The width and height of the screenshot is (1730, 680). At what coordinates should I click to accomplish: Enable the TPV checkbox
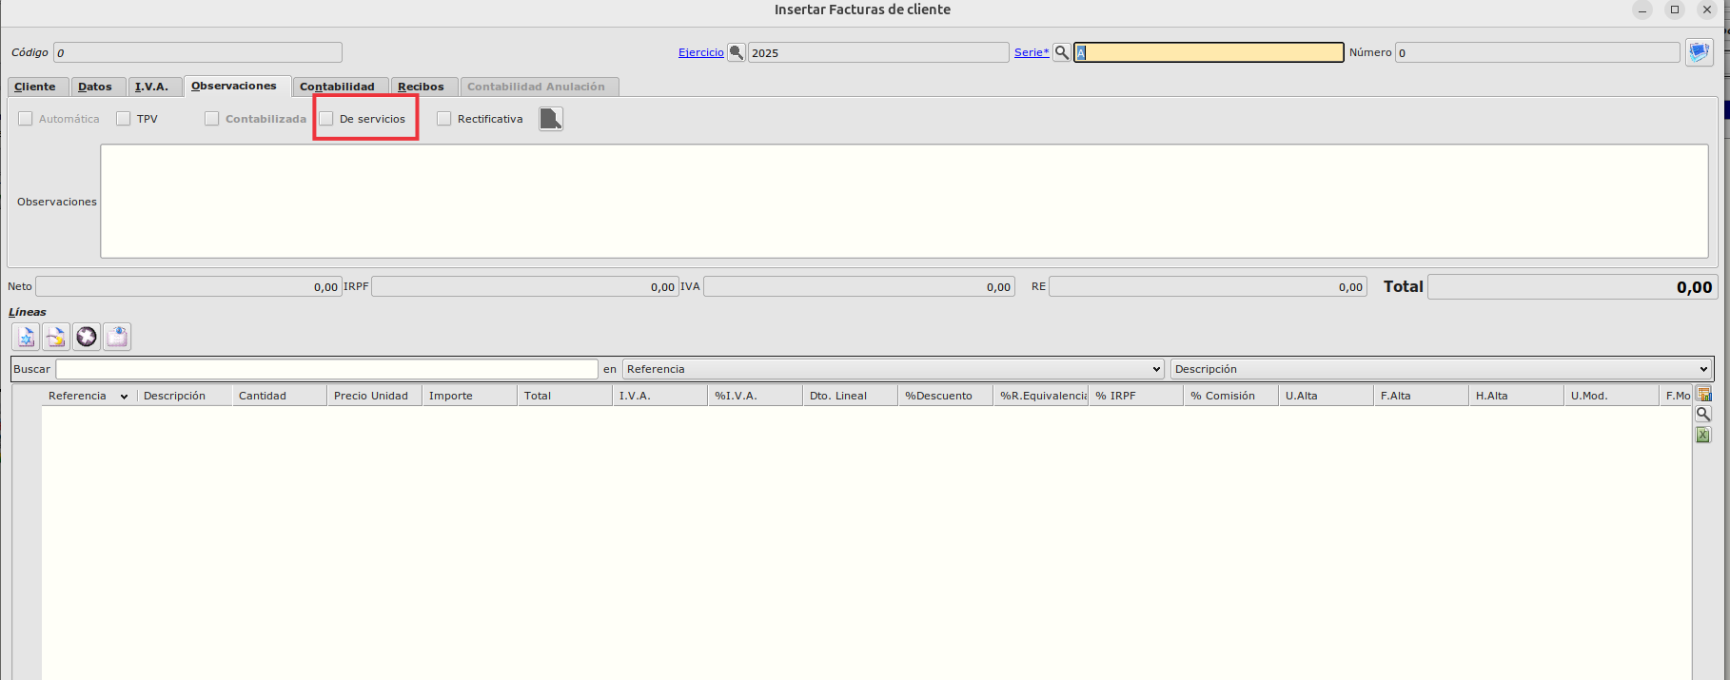(124, 119)
